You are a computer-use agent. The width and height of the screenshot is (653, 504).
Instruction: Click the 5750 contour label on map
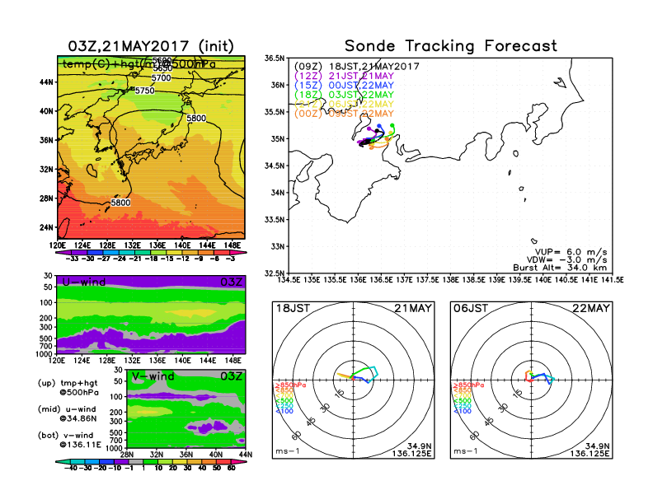click(144, 91)
